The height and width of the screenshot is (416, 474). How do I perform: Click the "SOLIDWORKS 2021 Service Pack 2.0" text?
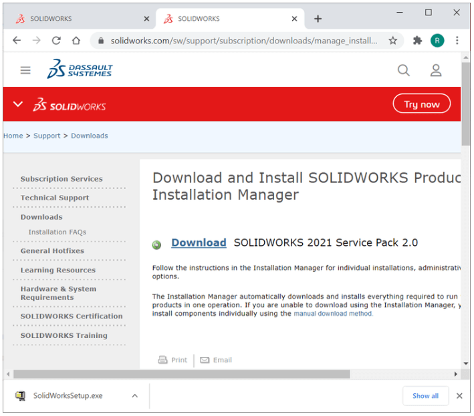click(x=326, y=242)
